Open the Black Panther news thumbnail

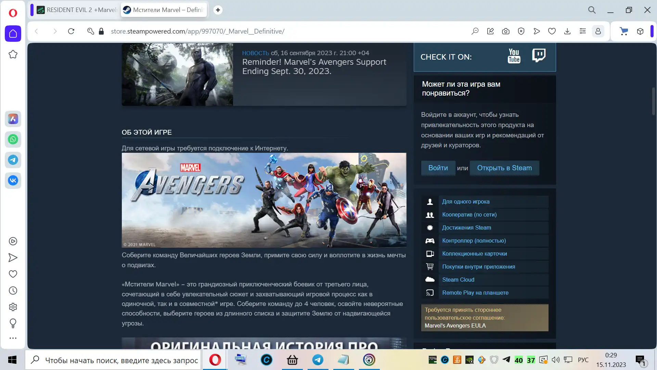(177, 74)
